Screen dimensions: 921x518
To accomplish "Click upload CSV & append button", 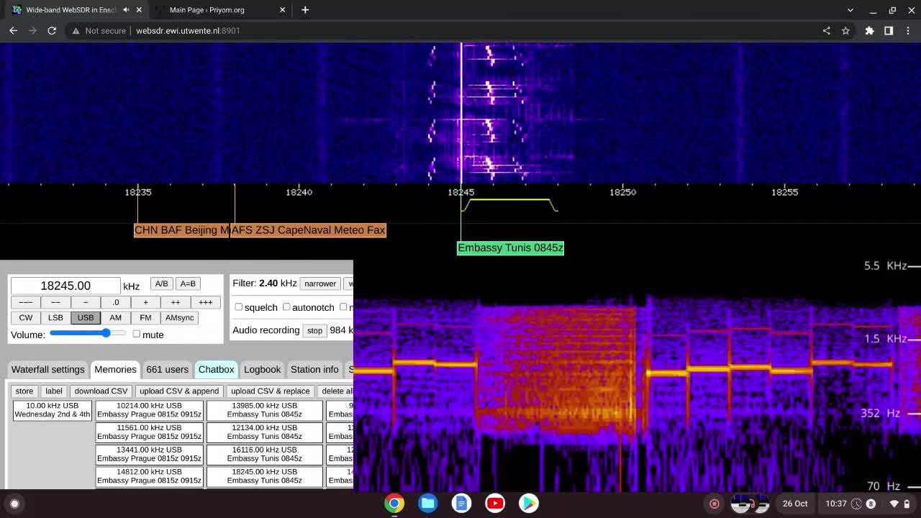I will [179, 391].
